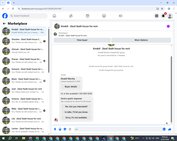
Task: Send quick response 'Yes. Are you interested?'
Action: (76, 106)
